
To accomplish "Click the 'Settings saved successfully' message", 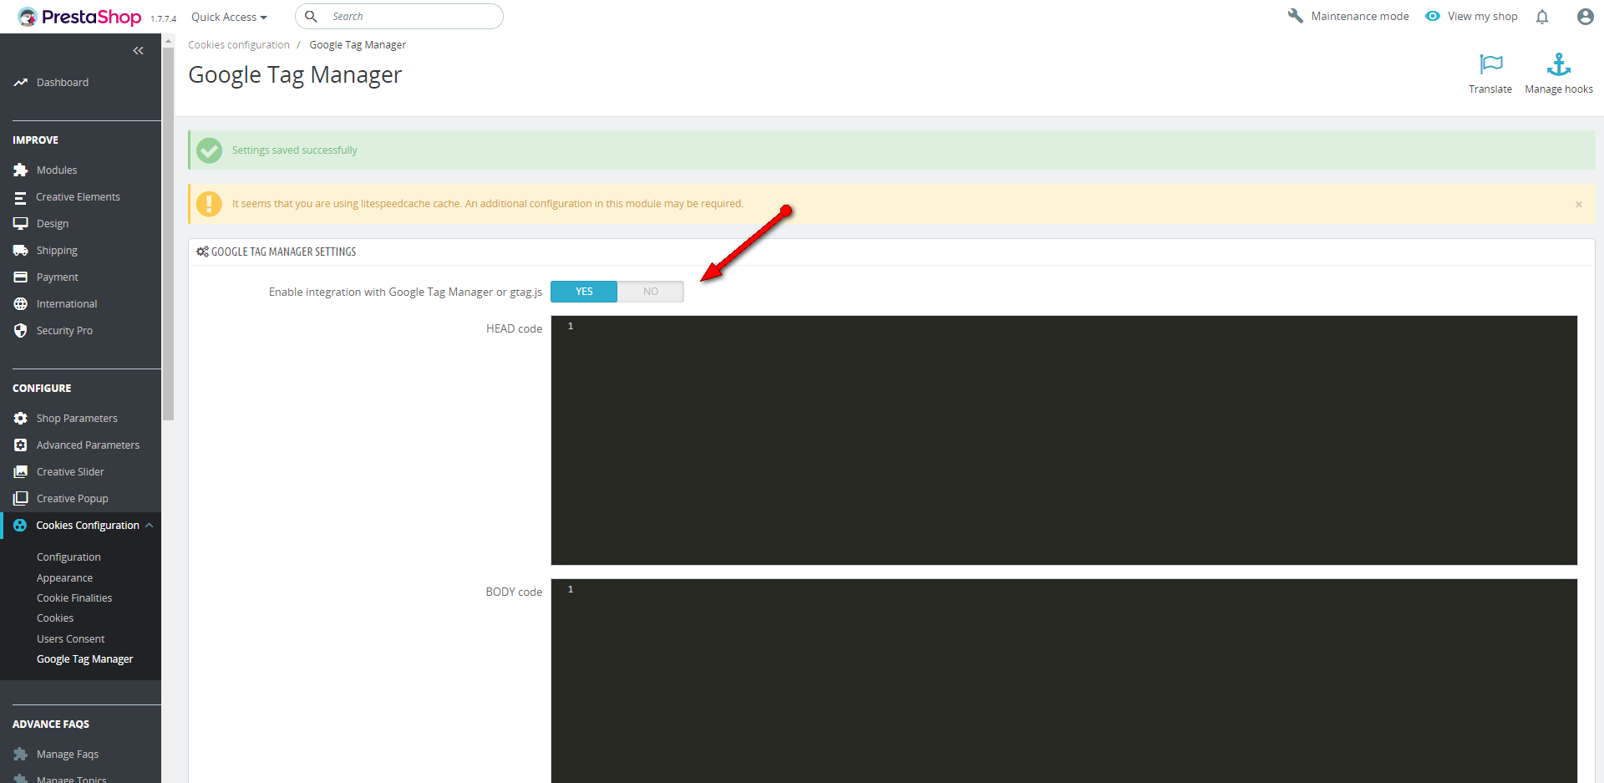I will (x=294, y=150).
